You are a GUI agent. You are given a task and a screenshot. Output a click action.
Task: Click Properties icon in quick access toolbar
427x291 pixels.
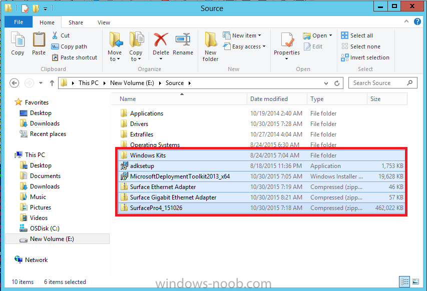coord(25,8)
